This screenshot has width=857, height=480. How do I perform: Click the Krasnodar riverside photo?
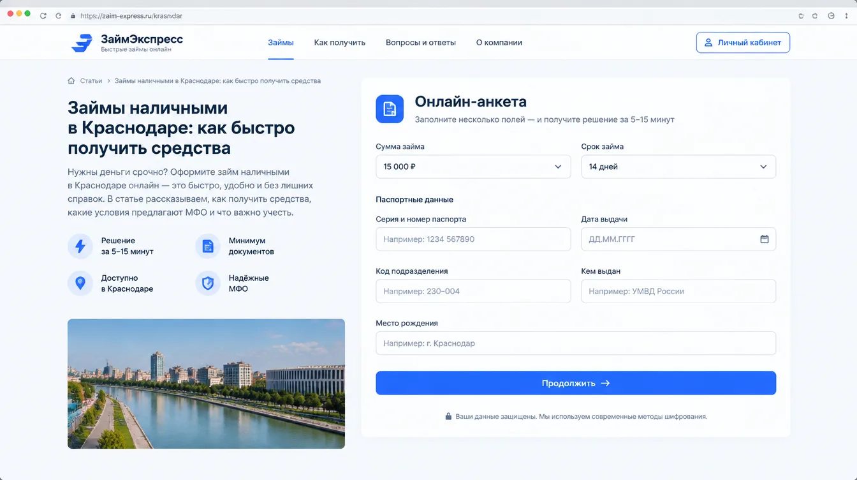point(206,384)
